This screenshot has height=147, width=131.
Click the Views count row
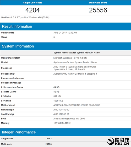tap(65, 37)
